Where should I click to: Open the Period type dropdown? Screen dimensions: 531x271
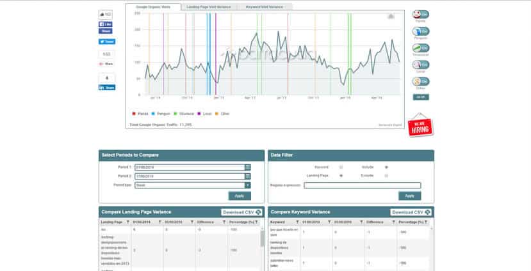(x=193, y=185)
